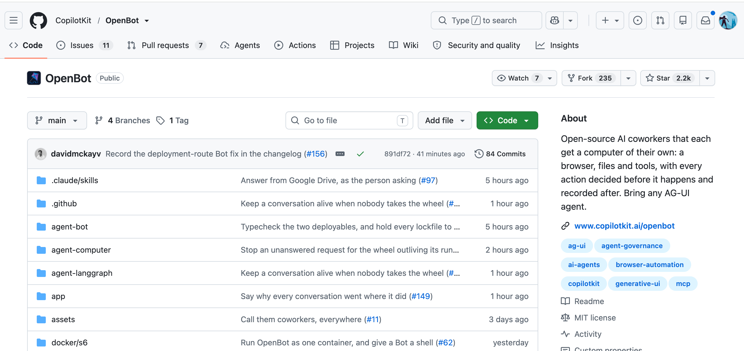The image size is (744, 351).
Task: Filter by the browser-automation topic tag
Action: (x=649, y=265)
